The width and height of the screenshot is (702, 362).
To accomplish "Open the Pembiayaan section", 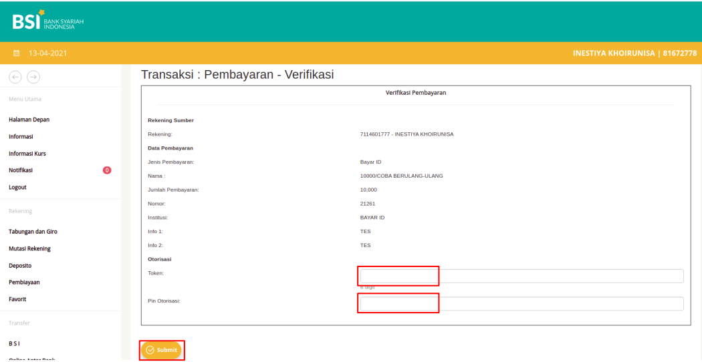I will (23, 282).
